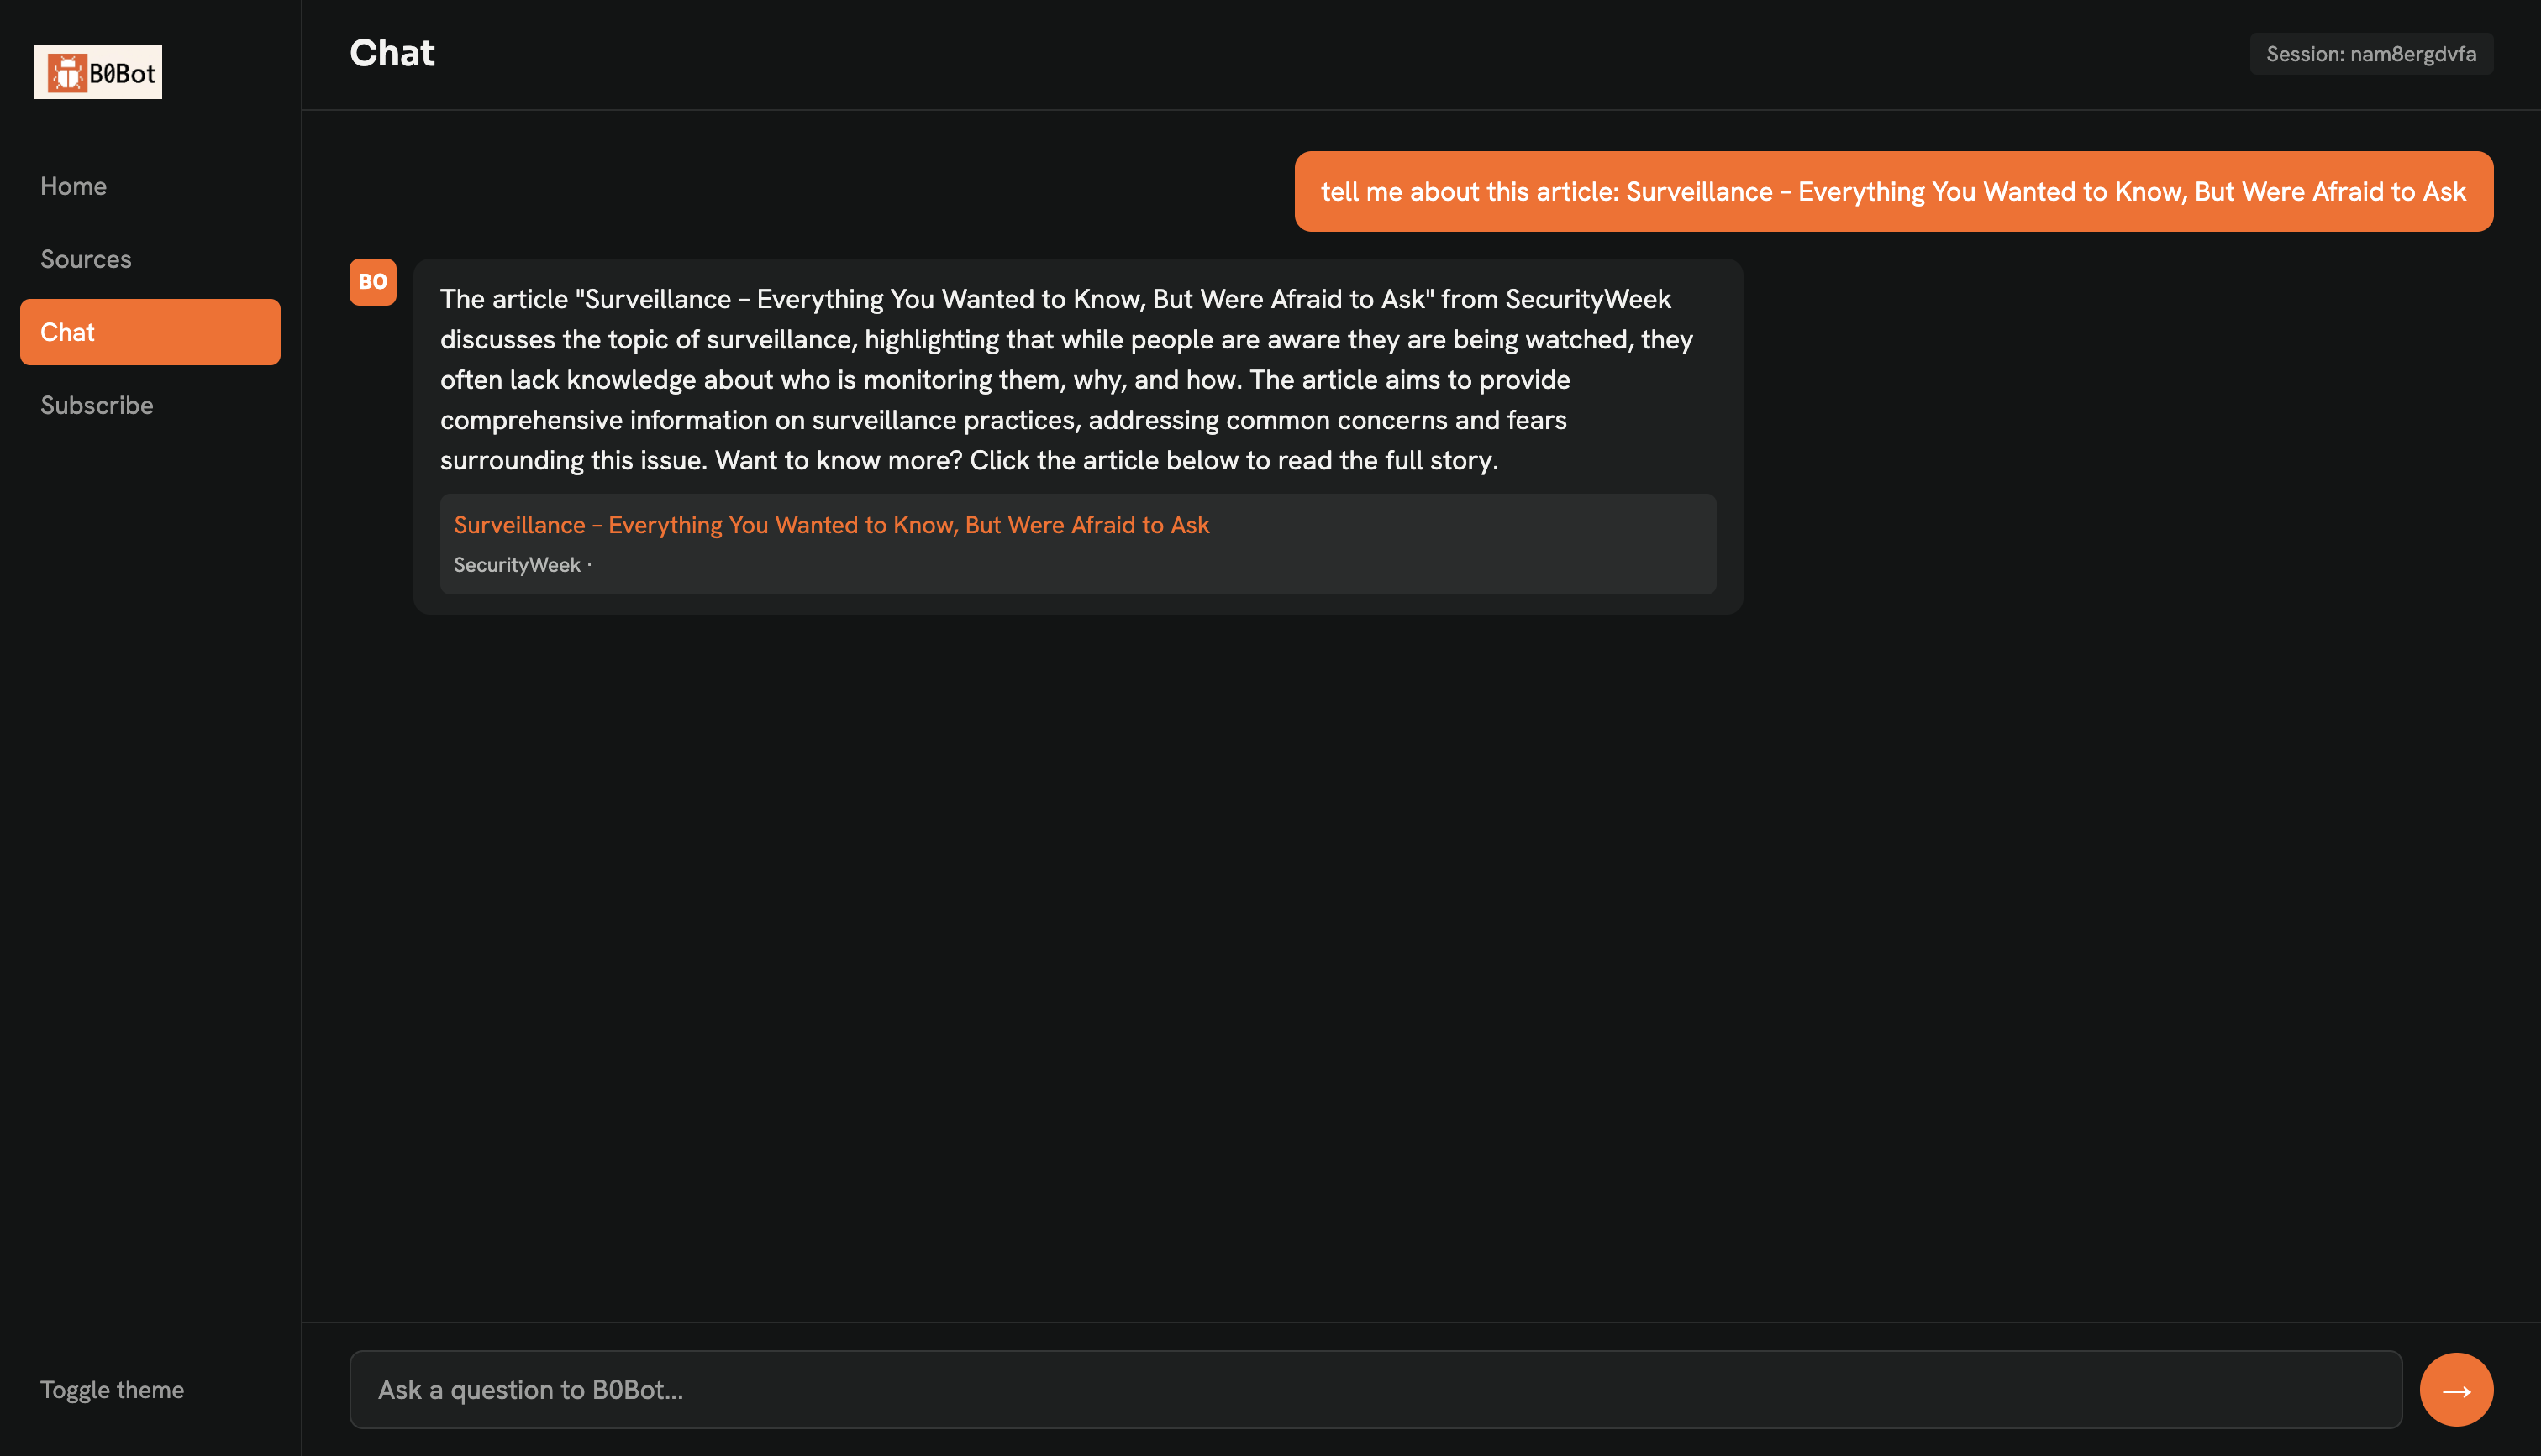Click the B0Bot bug logo
This screenshot has width=2541, height=1456.
[x=97, y=72]
